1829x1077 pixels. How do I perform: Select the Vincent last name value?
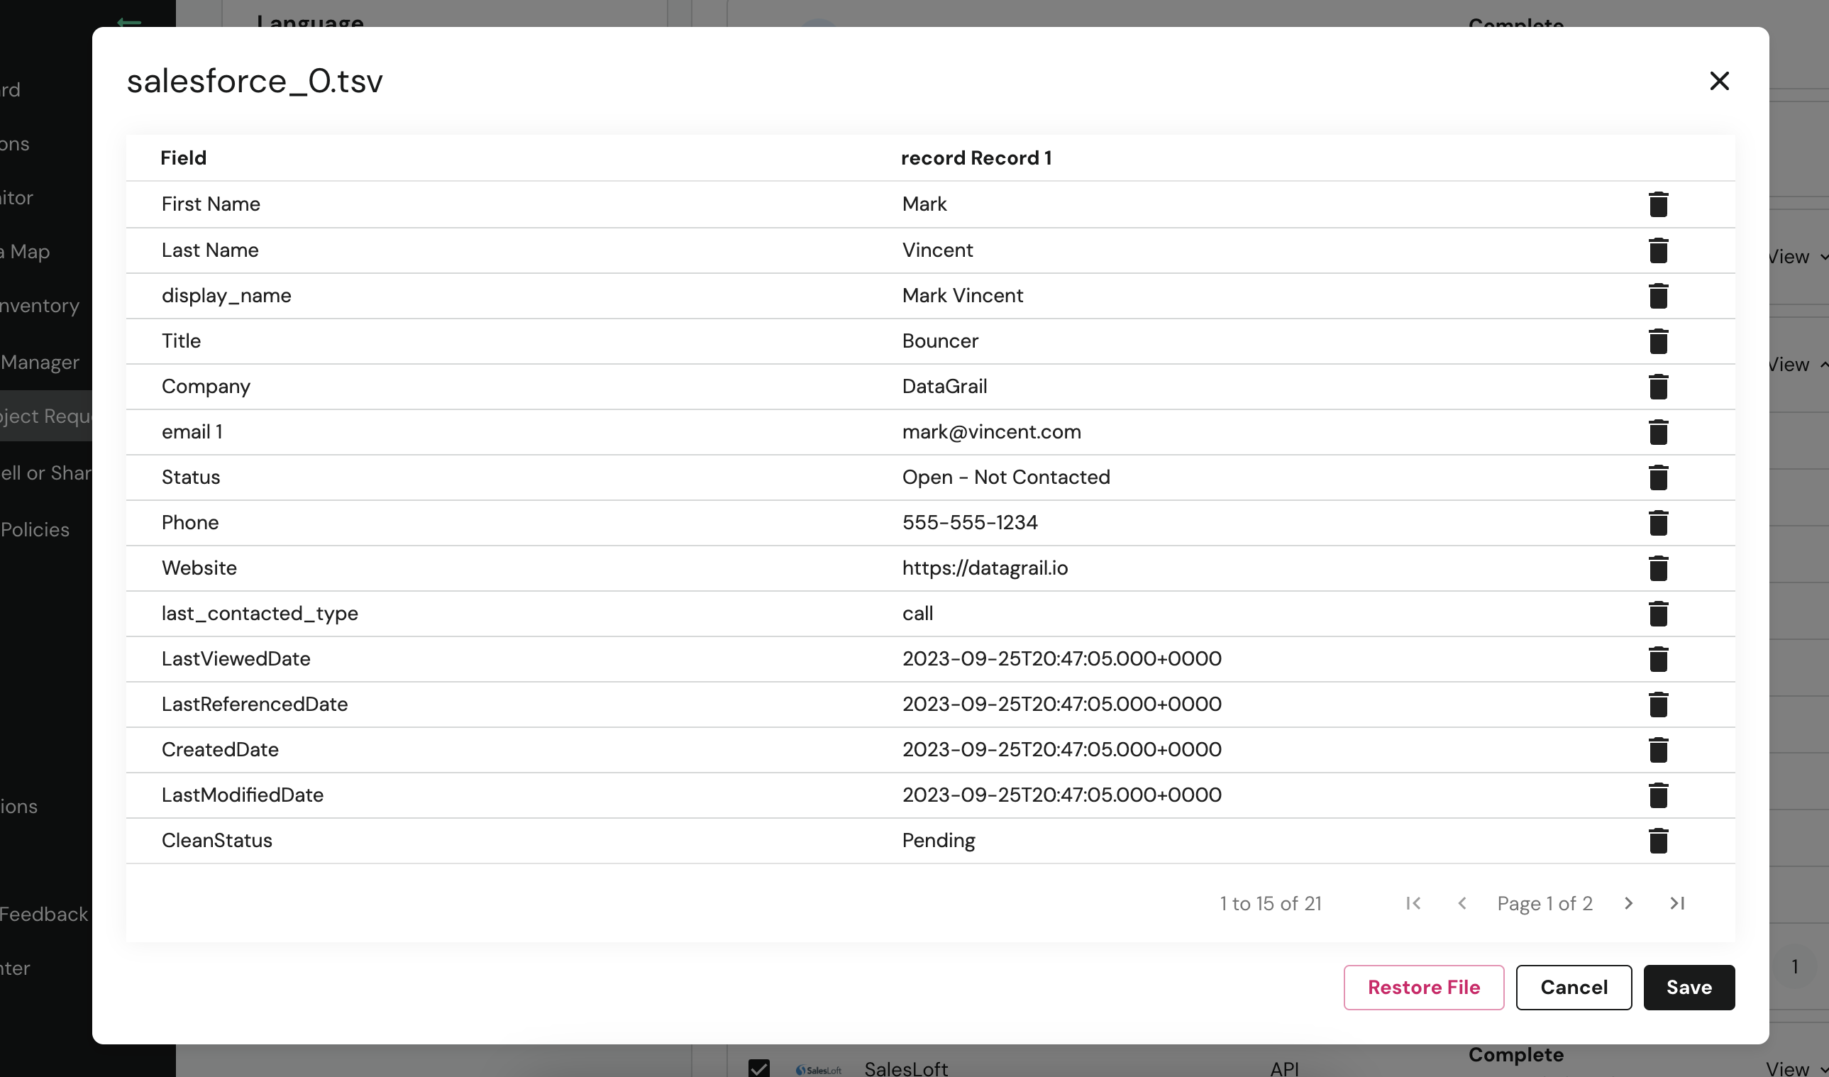(x=937, y=250)
